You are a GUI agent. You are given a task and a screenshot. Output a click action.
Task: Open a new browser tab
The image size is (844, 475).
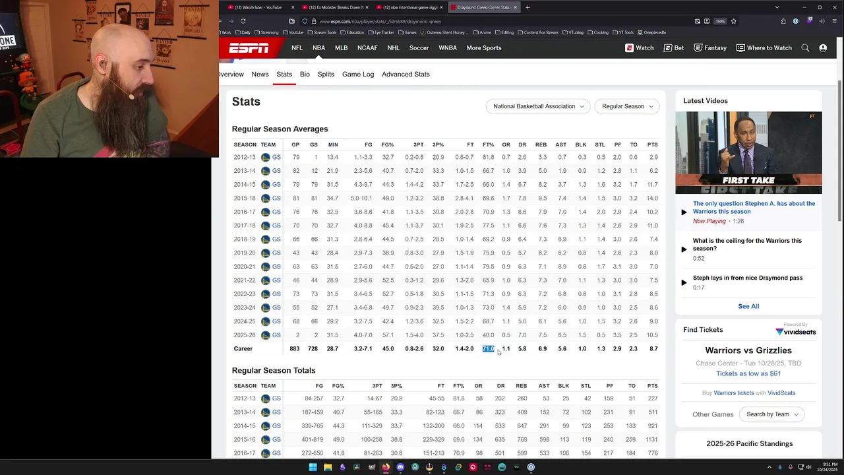[x=527, y=7]
